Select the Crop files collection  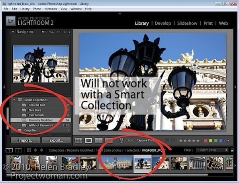point(41,130)
